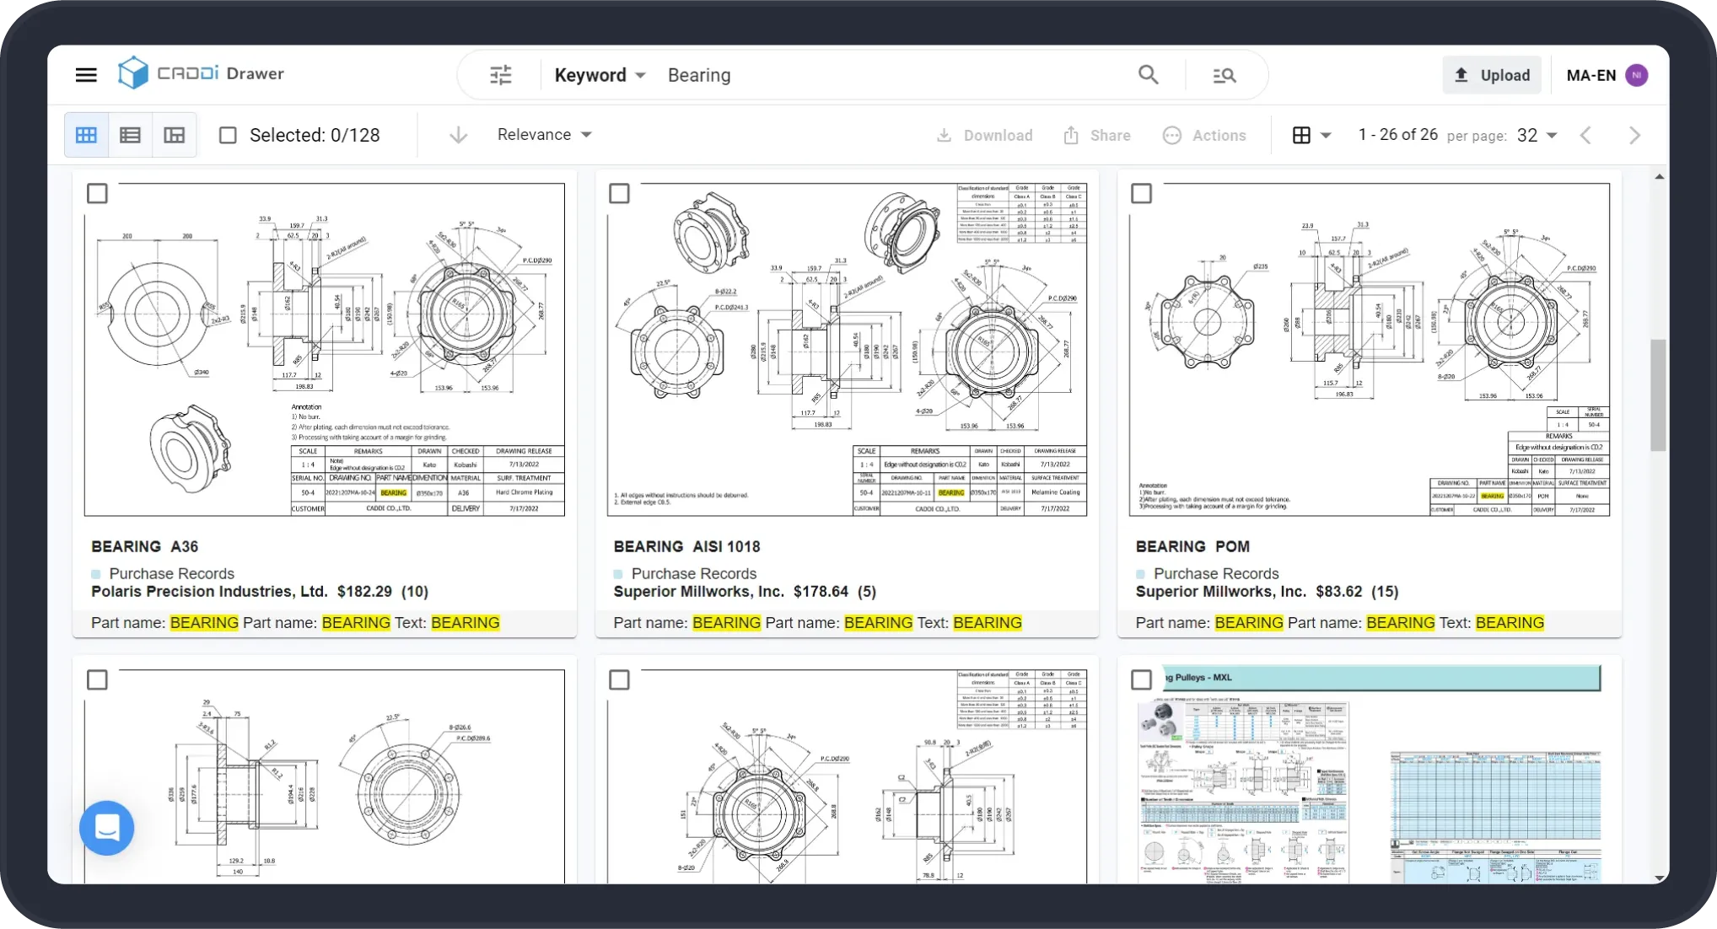Open the advanced search list icon
Screen dimensions: 1717x929
coord(1224,75)
